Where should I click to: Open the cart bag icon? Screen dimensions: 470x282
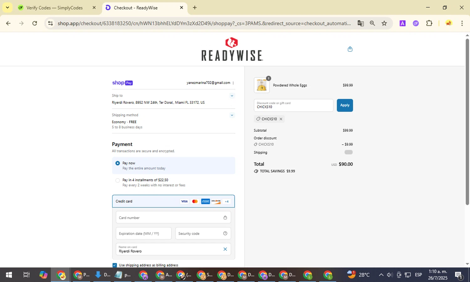[350, 49]
